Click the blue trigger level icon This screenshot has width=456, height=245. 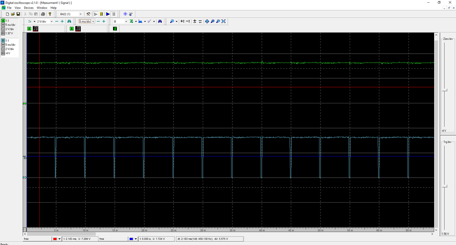(140, 21)
